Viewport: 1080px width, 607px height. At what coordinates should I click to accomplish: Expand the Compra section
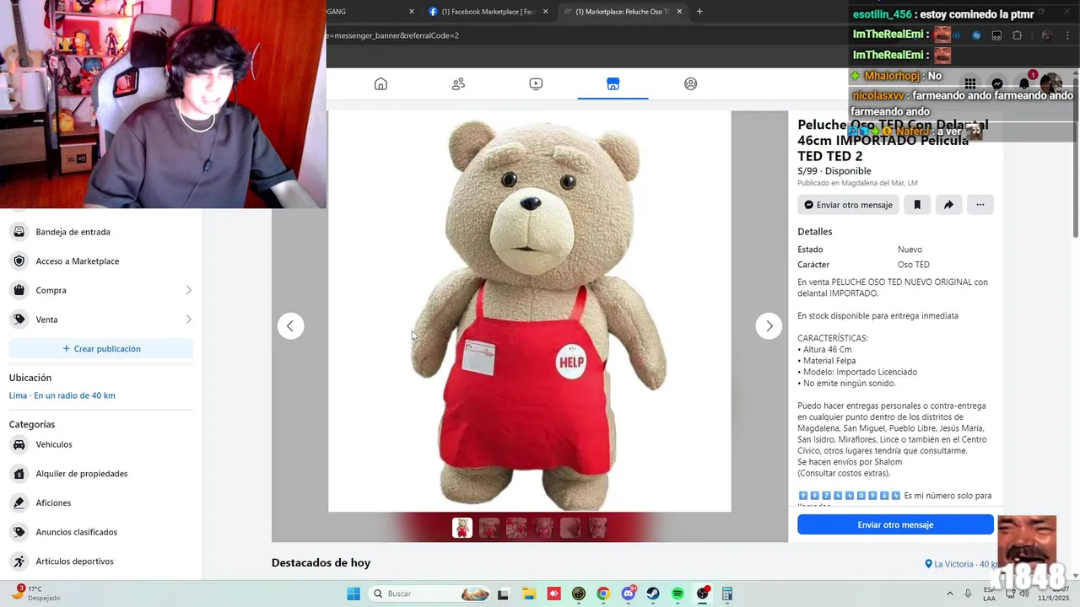coord(101,290)
